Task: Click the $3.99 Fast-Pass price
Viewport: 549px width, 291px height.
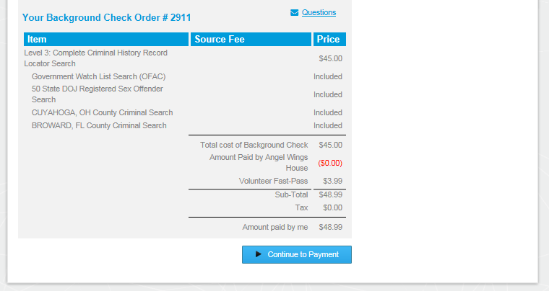Action: (x=332, y=181)
